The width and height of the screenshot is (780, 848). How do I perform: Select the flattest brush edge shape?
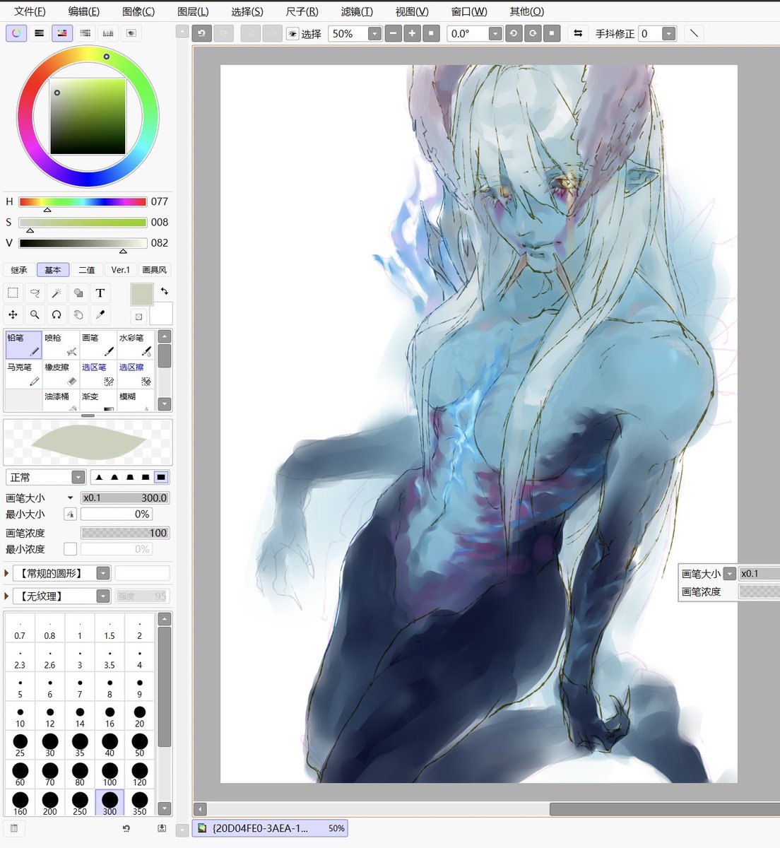[x=161, y=477]
